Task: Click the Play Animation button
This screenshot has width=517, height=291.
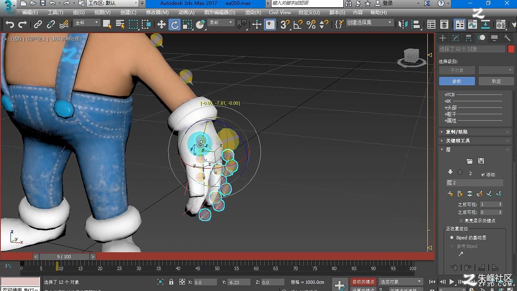Action: point(452,282)
